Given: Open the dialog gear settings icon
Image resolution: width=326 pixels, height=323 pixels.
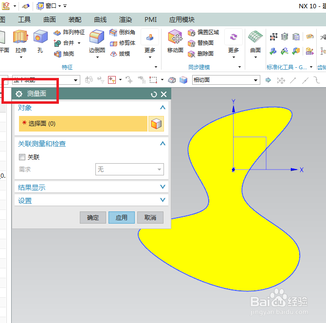Looking at the screenshot, I should [19, 94].
